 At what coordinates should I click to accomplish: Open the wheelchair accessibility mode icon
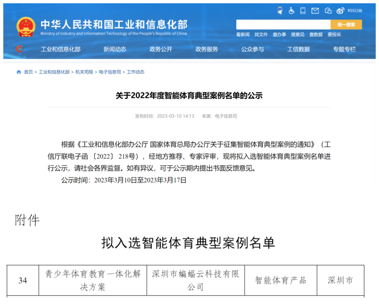(x=292, y=11)
